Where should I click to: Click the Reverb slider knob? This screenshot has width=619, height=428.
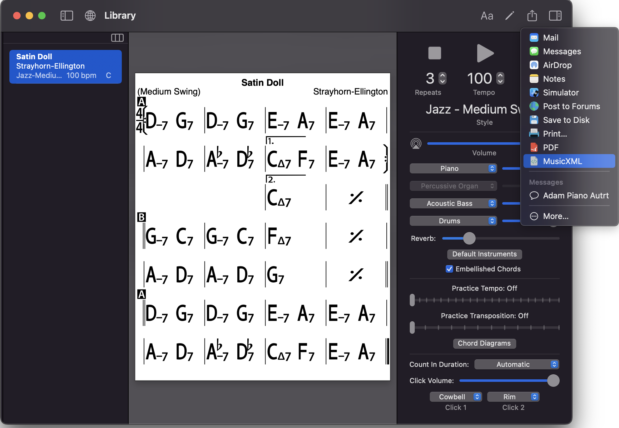coord(469,238)
